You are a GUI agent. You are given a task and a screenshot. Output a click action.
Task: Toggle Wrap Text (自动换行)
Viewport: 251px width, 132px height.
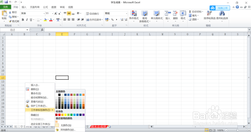pos(92,14)
